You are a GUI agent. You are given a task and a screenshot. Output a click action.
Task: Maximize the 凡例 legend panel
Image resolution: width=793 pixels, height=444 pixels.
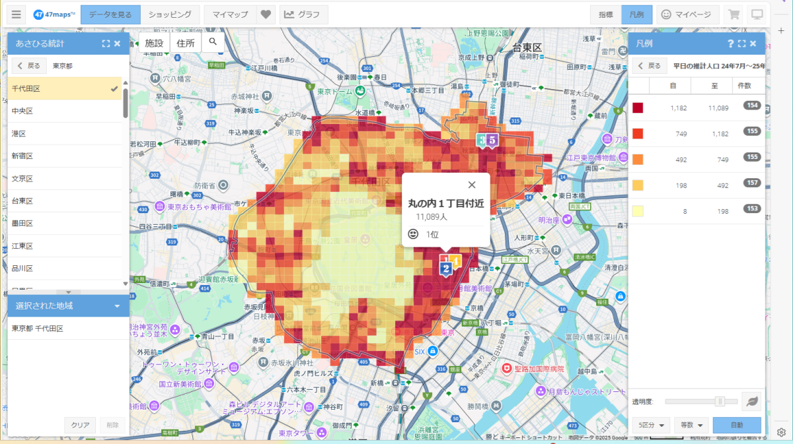tap(741, 44)
